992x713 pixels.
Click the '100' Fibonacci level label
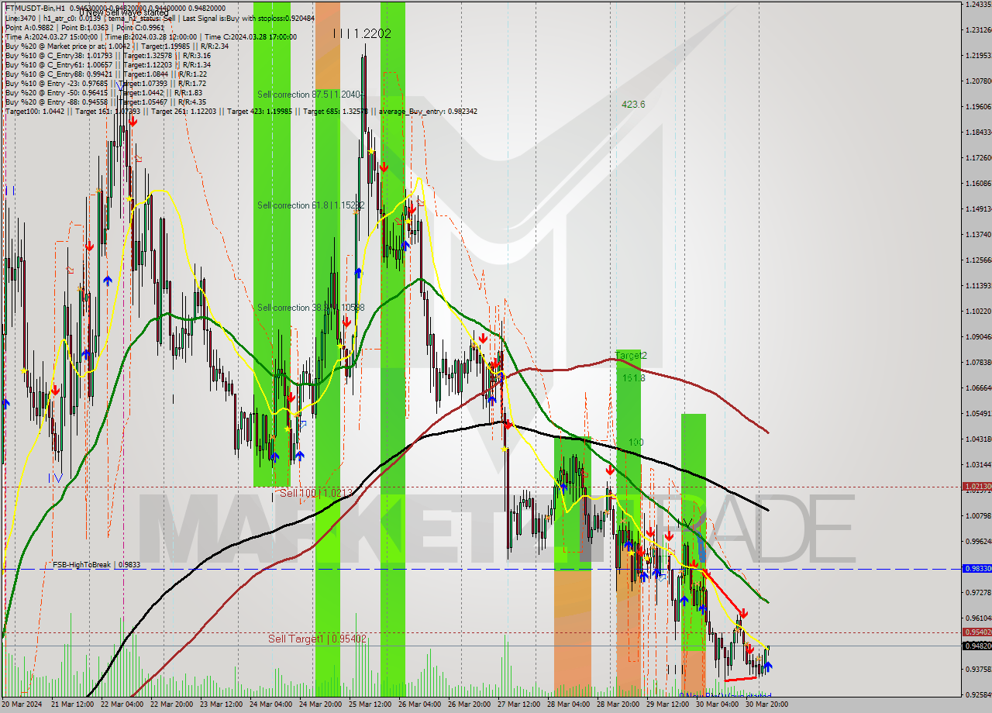[x=636, y=442]
